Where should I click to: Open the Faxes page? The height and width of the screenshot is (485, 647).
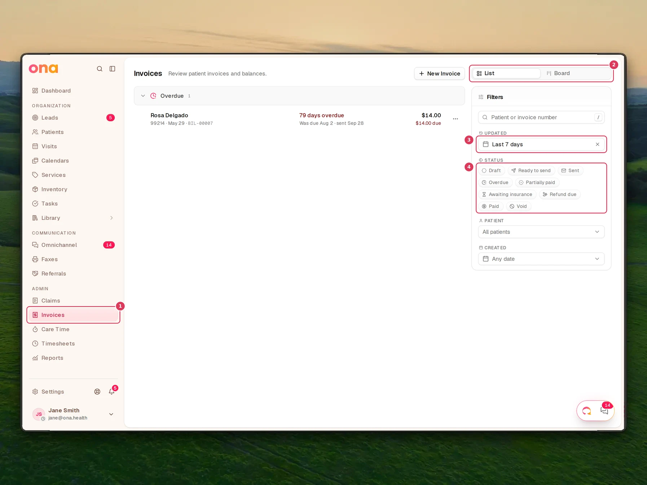click(73, 259)
